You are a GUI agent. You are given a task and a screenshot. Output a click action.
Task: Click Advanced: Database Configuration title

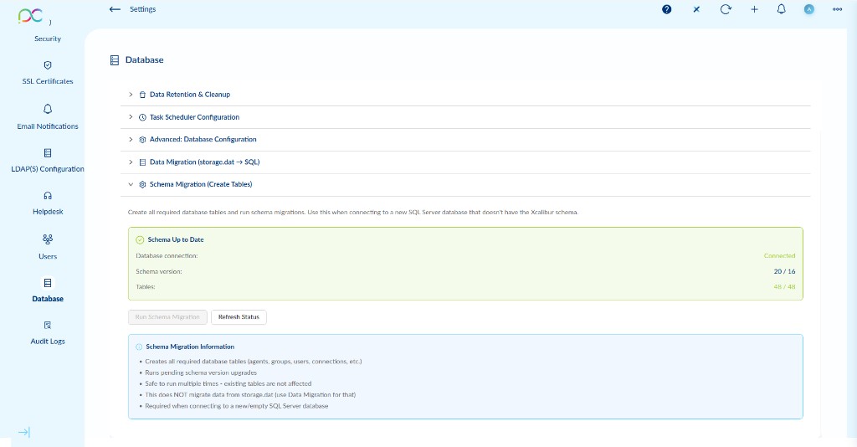tap(203, 139)
